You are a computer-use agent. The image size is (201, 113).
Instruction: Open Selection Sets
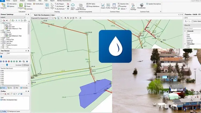(x=123, y=4)
